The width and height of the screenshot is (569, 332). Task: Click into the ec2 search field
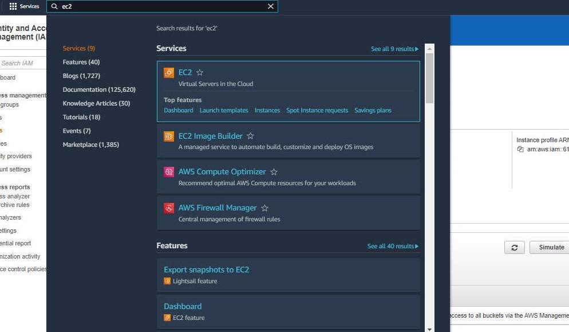(x=162, y=6)
